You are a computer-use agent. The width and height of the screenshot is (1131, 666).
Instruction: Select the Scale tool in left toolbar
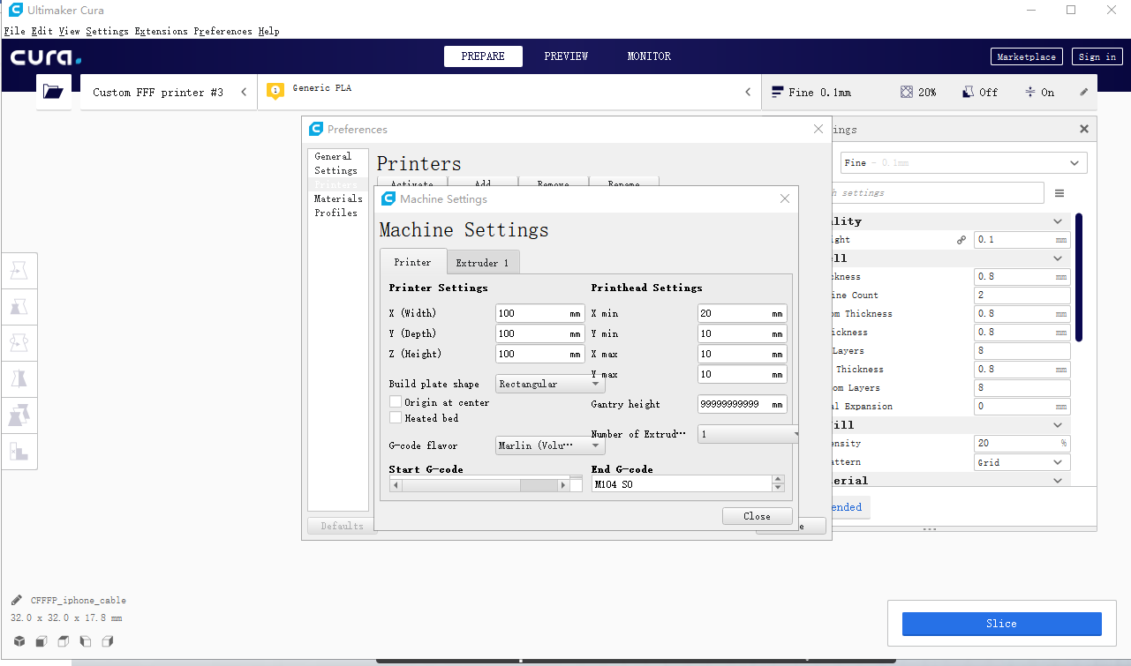click(x=19, y=307)
